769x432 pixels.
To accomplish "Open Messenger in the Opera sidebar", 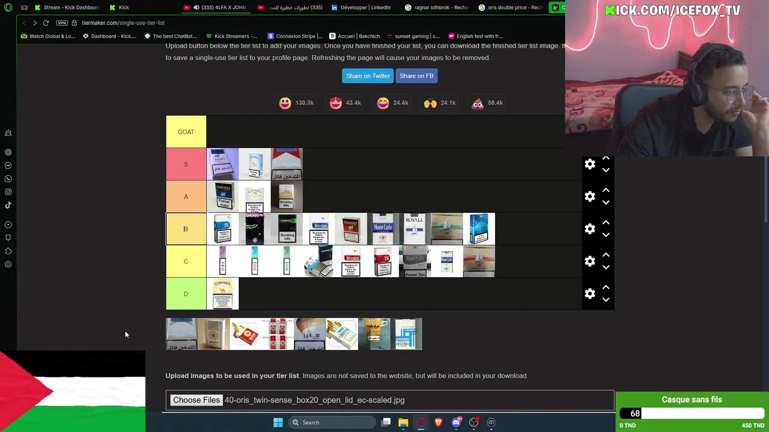I will [8, 166].
